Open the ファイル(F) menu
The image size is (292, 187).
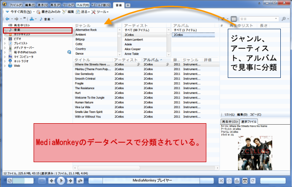coord(16,5)
